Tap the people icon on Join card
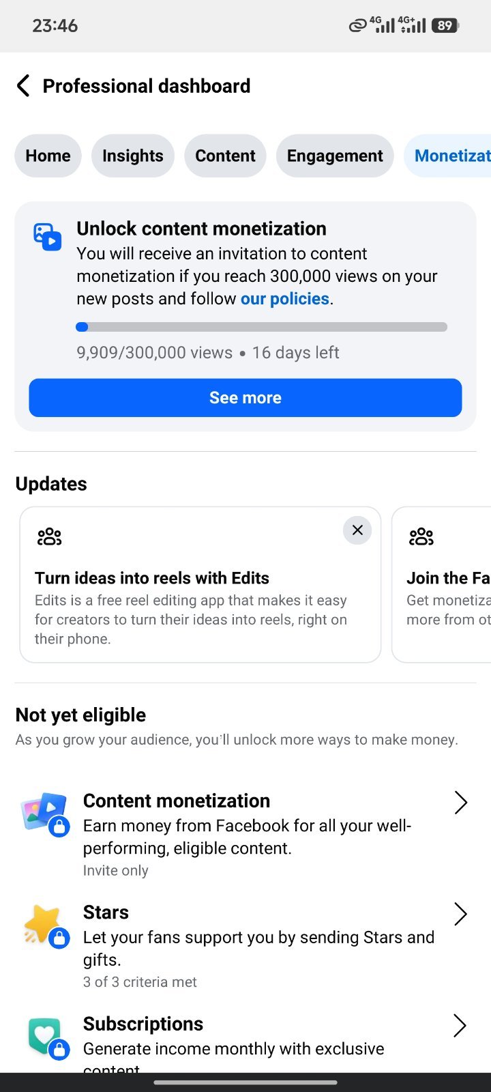Viewport: 491px width, 1092px height. 421,536
